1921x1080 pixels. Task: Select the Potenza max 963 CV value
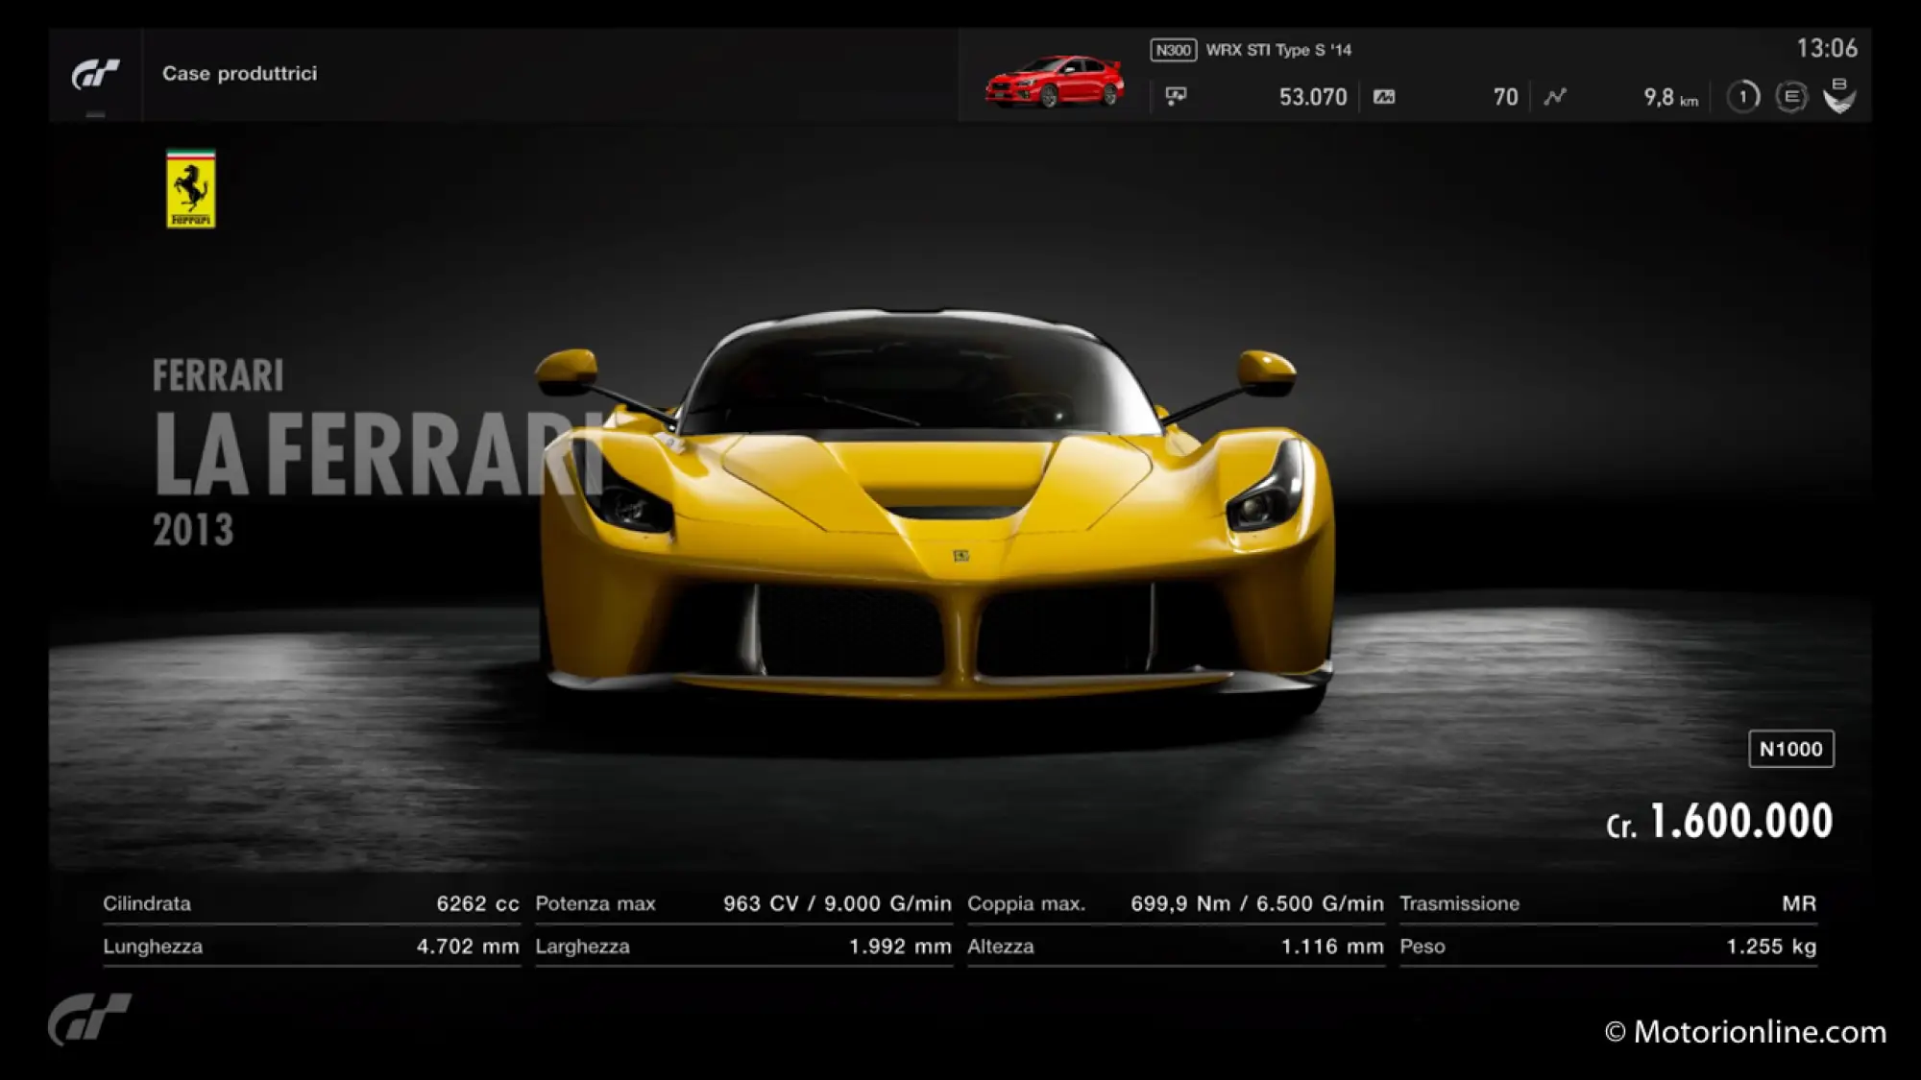(837, 904)
